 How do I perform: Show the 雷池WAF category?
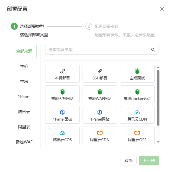coord(24,142)
